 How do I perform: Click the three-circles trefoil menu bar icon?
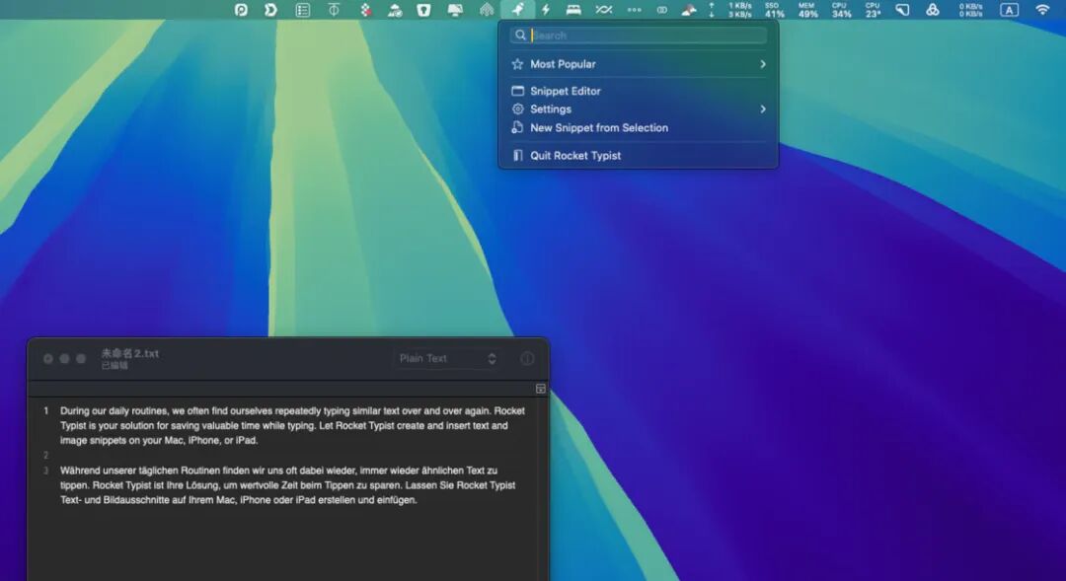(933, 10)
